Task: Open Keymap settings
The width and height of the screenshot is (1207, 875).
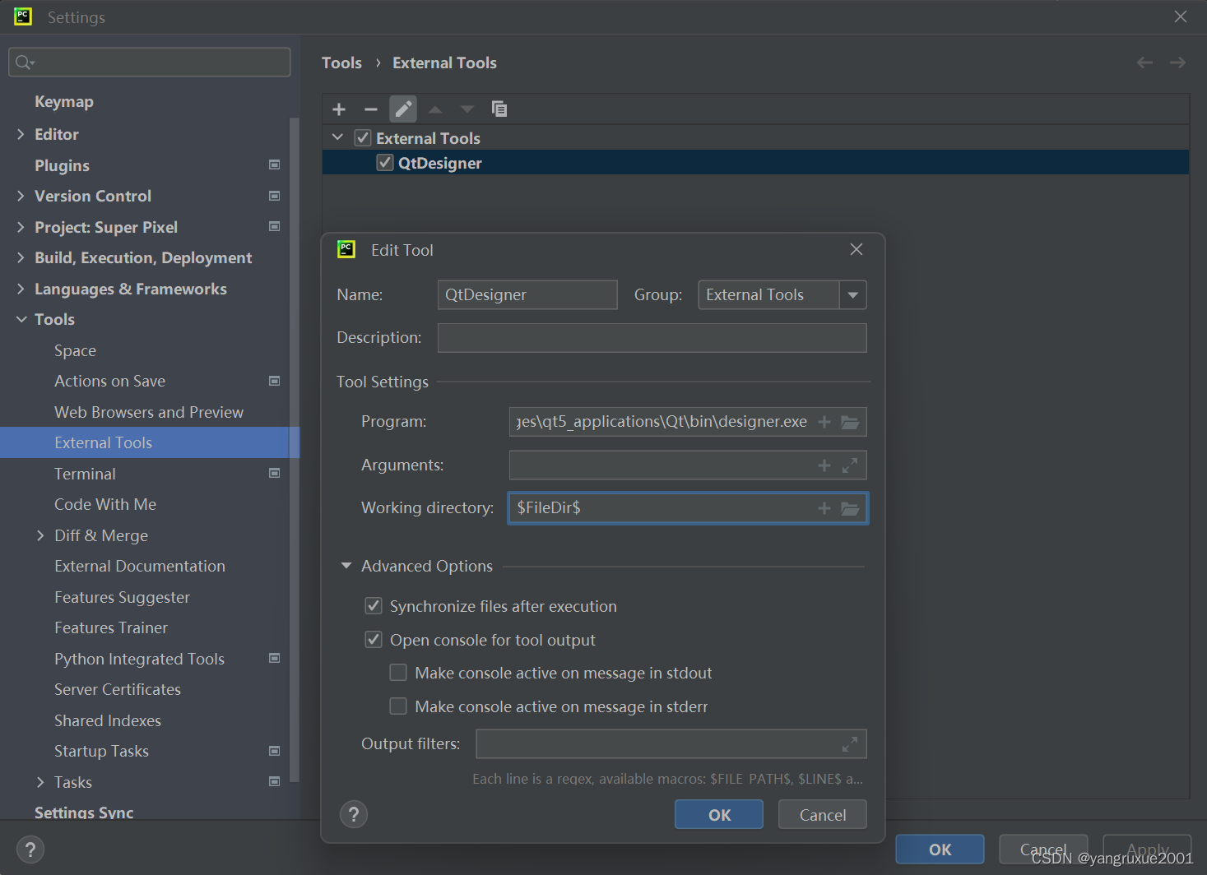Action: pyautogui.click(x=64, y=101)
